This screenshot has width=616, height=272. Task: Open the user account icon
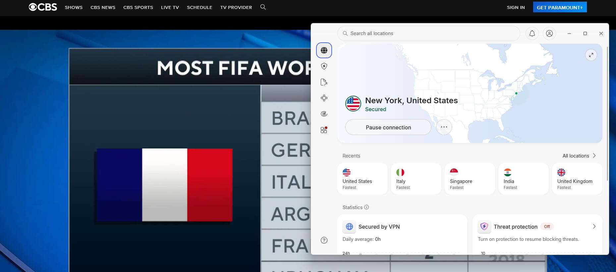[x=549, y=33]
